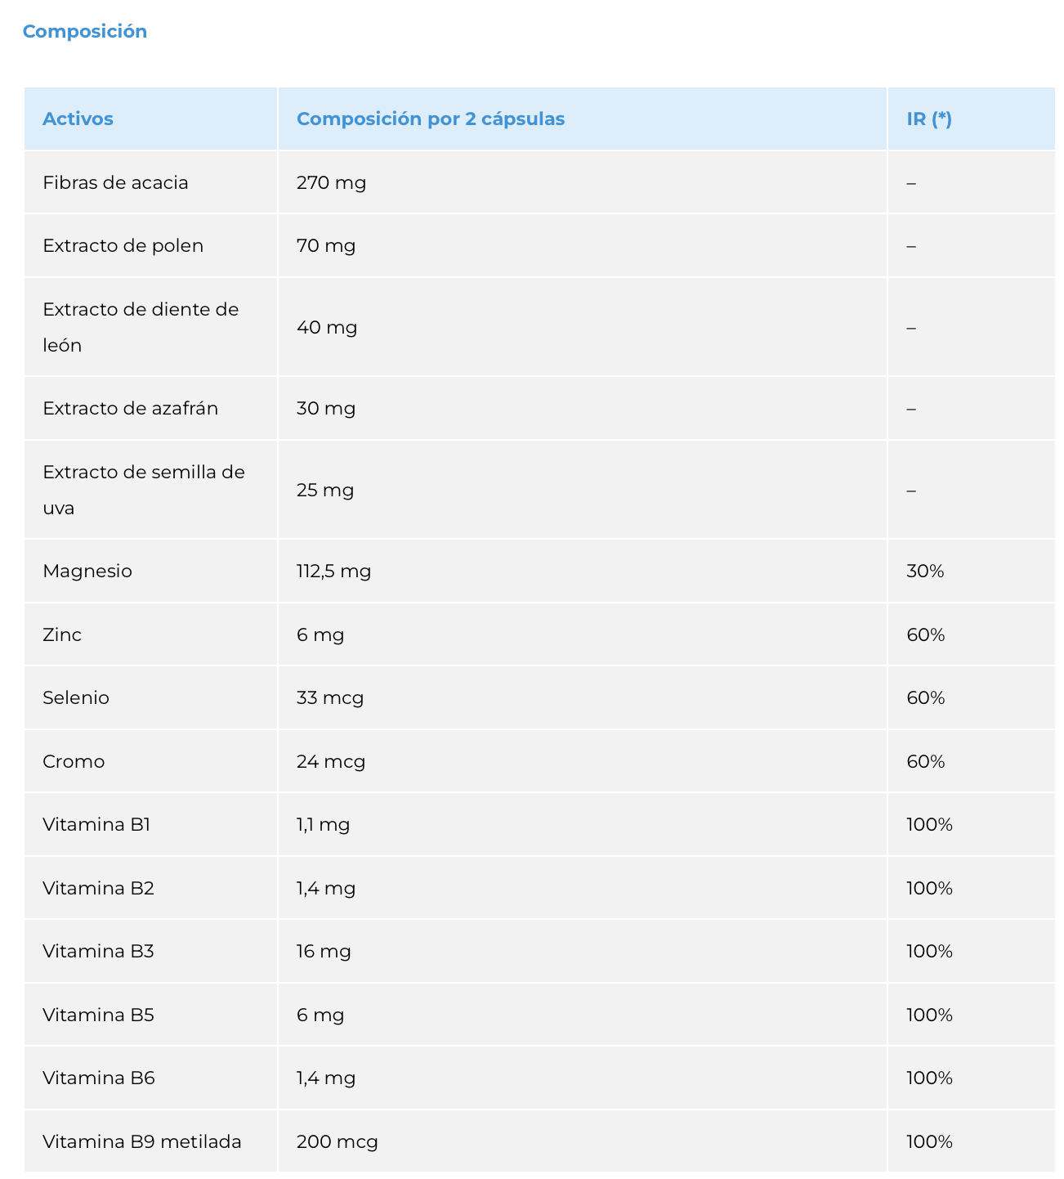Select the Extracto de azafrán label
Screen dimensions: 1064x1179
pos(130,408)
